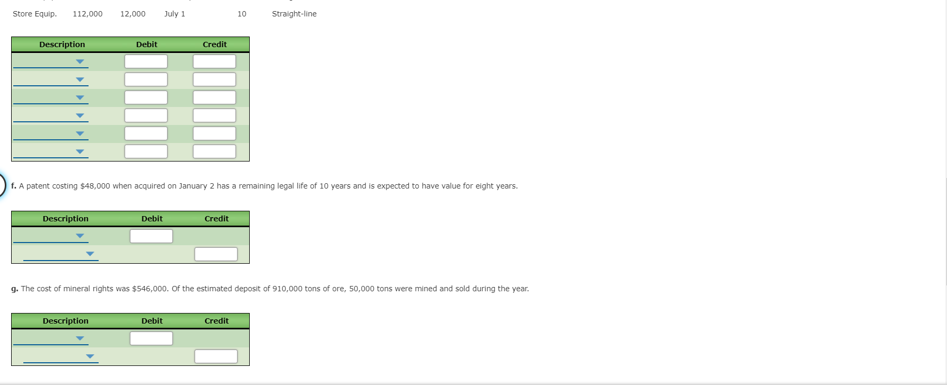Open the second-row description dropdown in top table
The image size is (947, 385).
coord(80,79)
